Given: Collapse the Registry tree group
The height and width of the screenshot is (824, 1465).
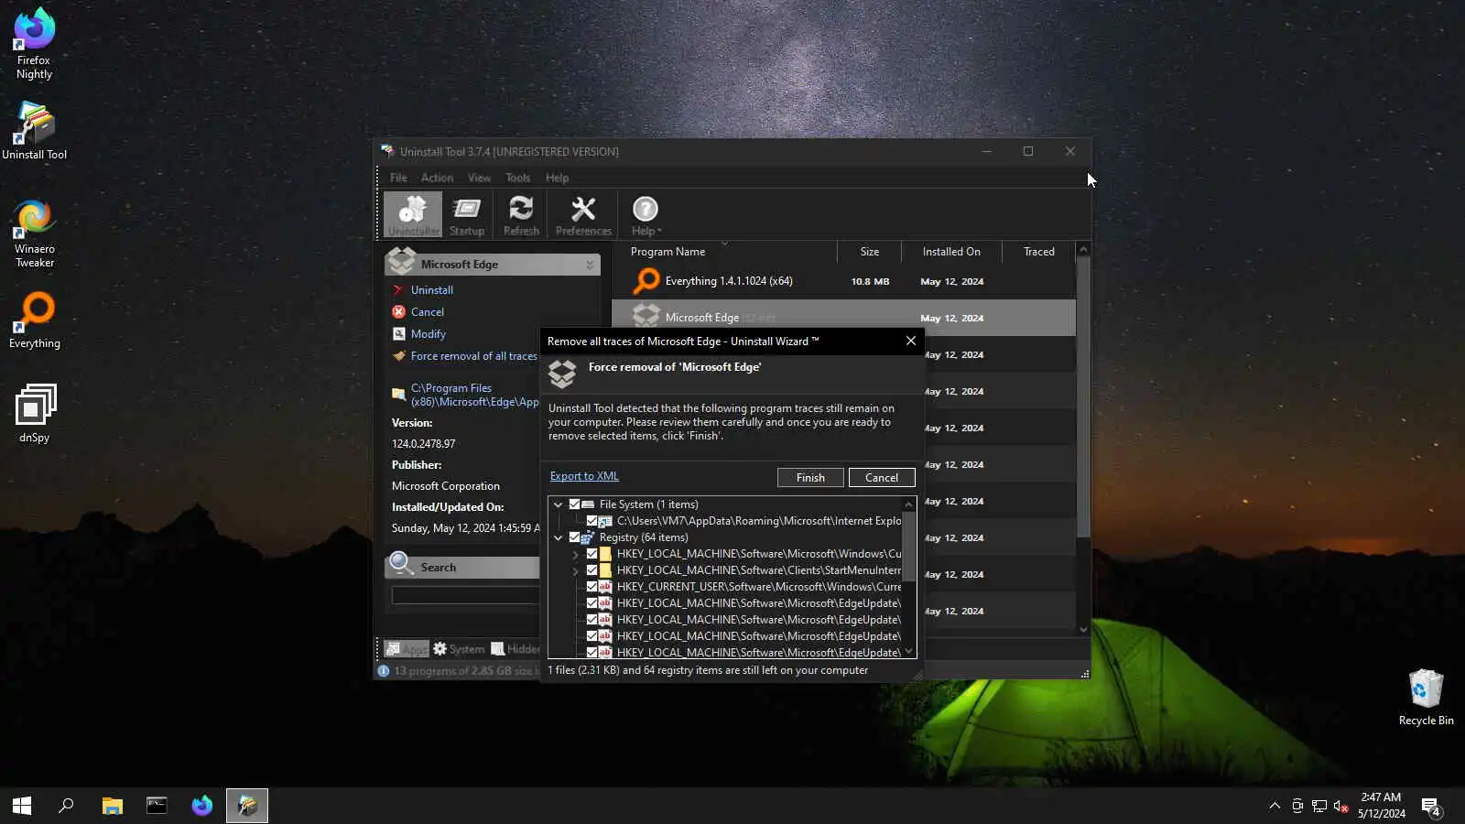Looking at the screenshot, I should (558, 537).
